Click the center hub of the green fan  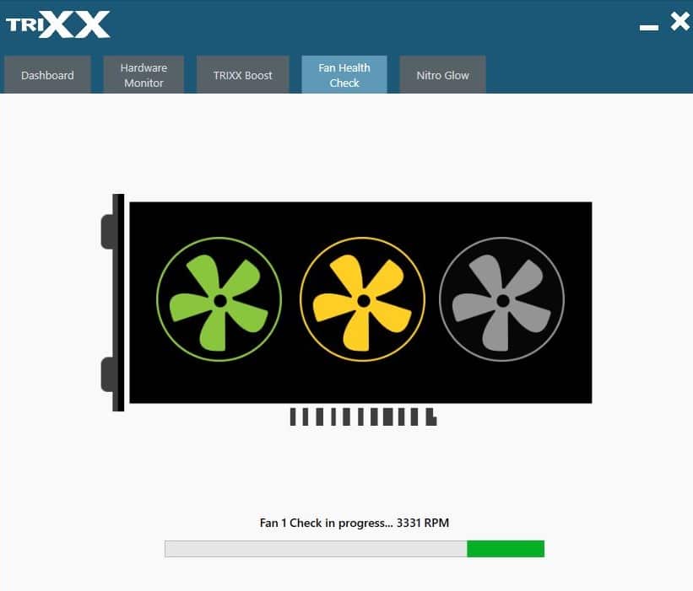click(219, 300)
